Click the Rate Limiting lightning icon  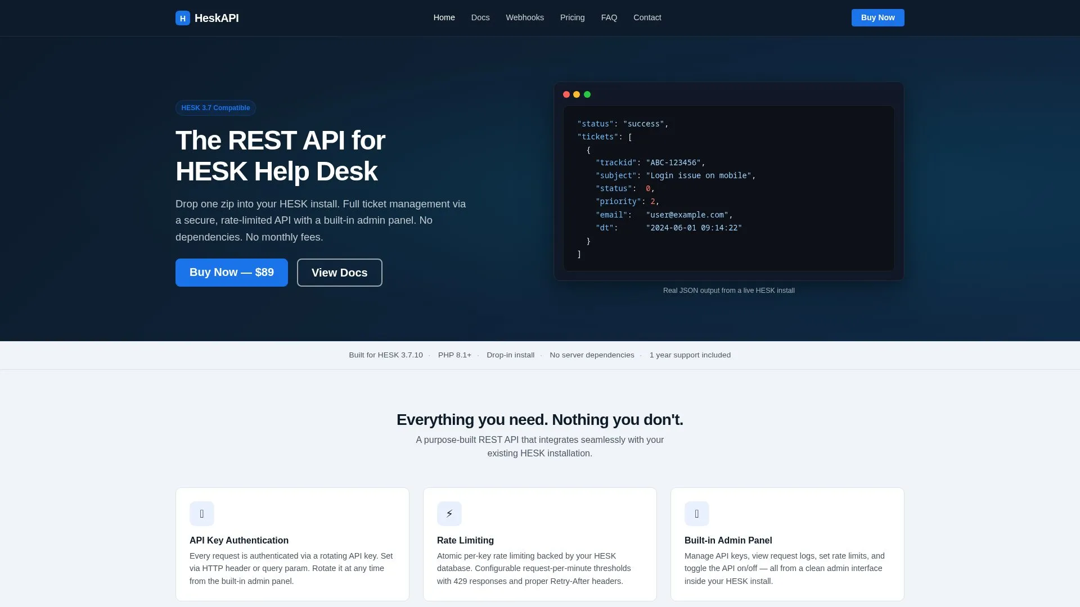coord(449,514)
